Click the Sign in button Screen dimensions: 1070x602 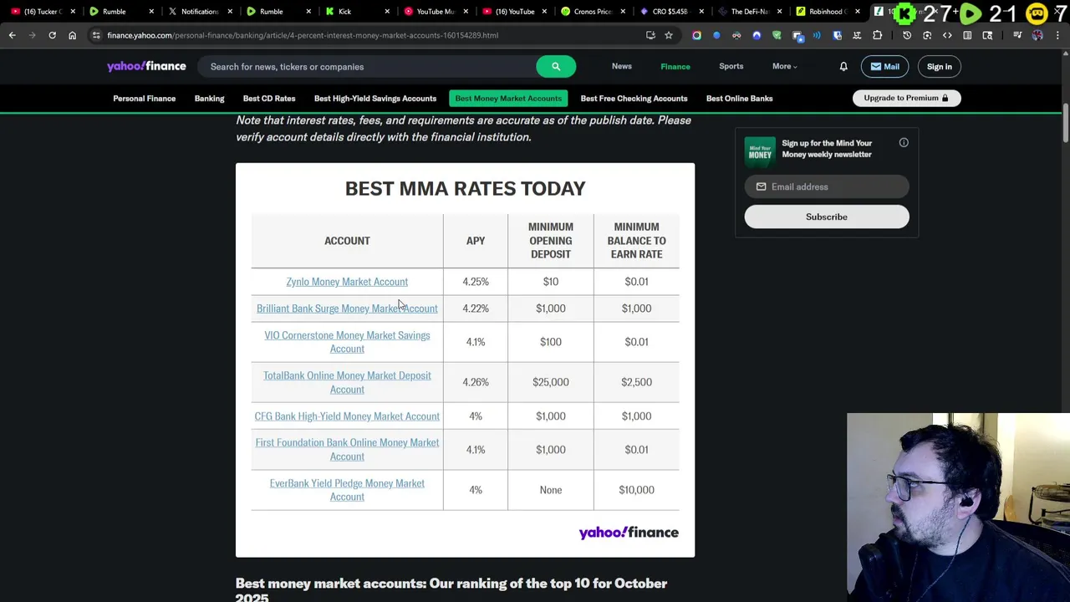click(940, 67)
